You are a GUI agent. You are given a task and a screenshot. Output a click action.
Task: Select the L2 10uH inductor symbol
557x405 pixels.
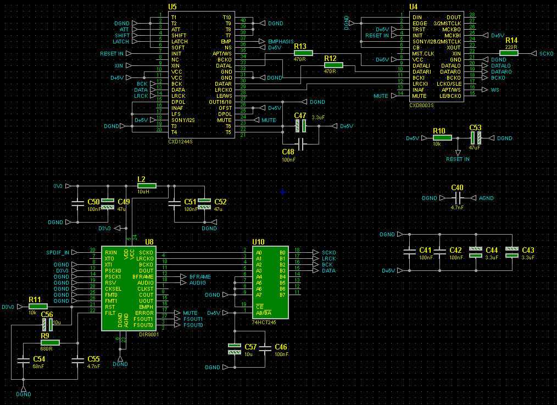[147, 186]
